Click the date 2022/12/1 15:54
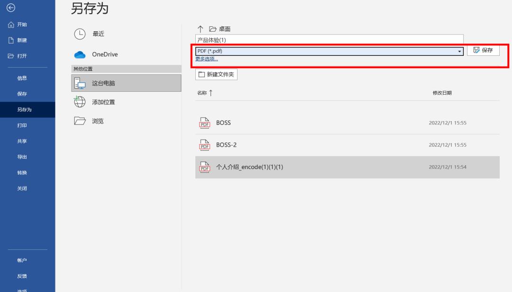This screenshot has height=292, width=512. pos(448,167)
